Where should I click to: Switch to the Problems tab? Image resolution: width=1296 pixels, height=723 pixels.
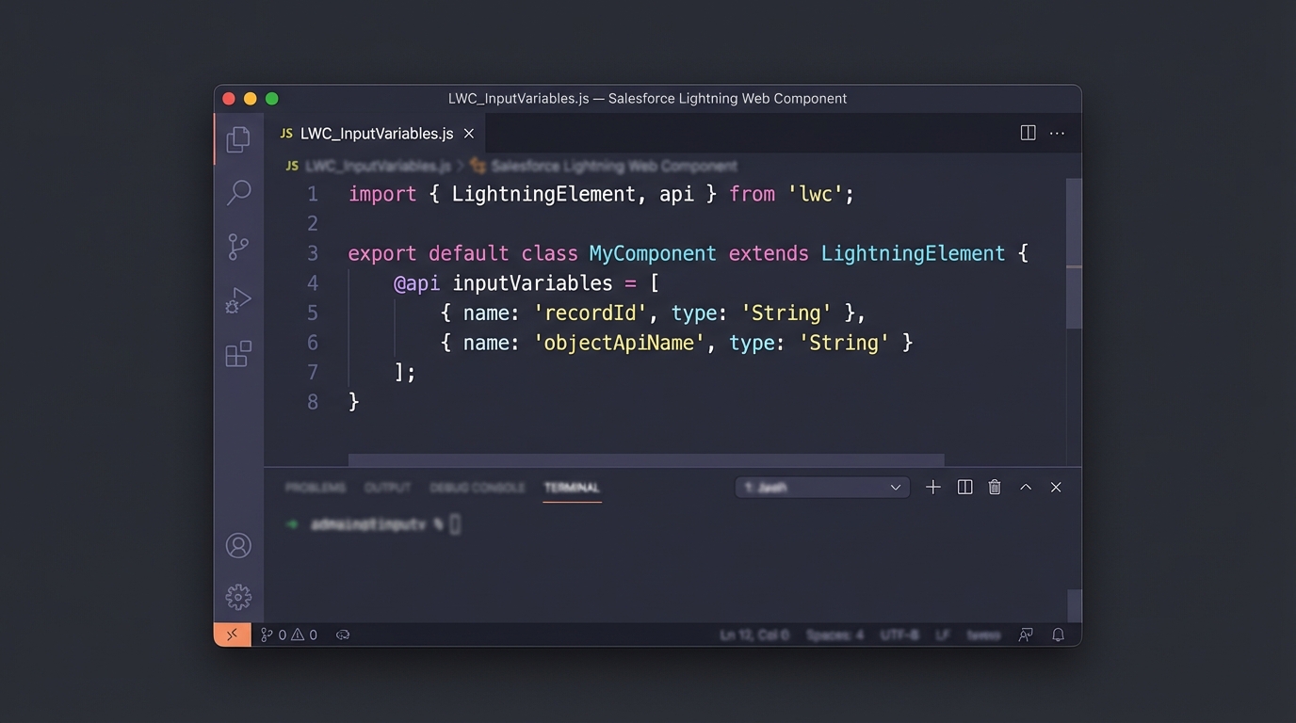click(316, 487)
